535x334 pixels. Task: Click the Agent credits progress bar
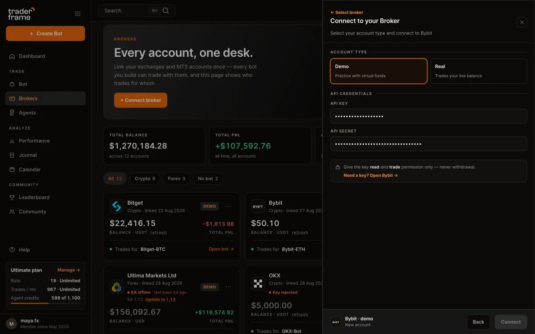pyautogui.click(x=45, y=303)
